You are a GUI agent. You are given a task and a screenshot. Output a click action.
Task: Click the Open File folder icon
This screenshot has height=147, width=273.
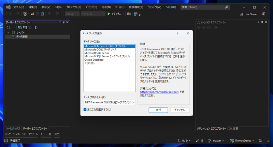point(32,14)
